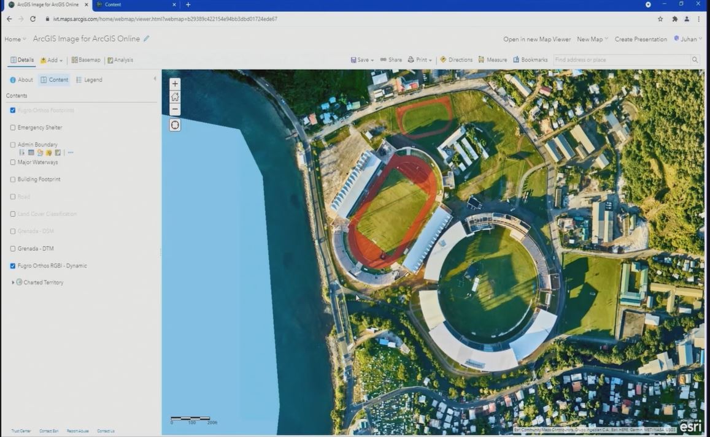Open Juhan user account menu
710x437 pixels.
688,39
